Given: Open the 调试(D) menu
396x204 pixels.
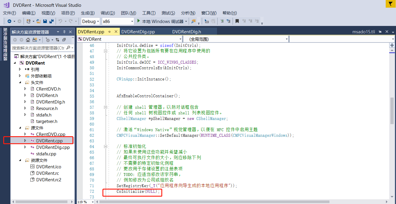Looking at the screenshot, I should [x=108, y=13].
